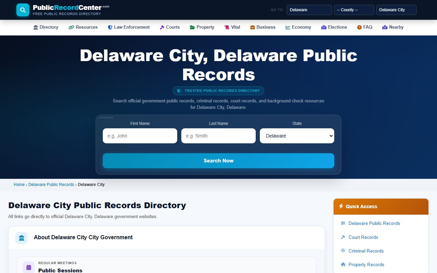Screen dimensions: 437x273
Task: Open the Economy navigation item
Action: [x=298, y=27]
